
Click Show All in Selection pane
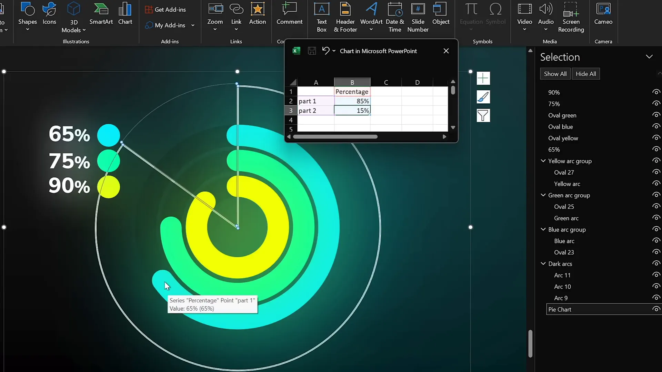pyautogui.click(x=555, y=74)
